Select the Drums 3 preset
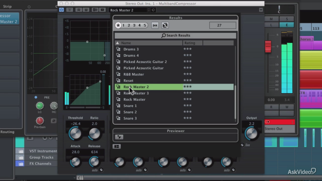 tap(174, 49)
